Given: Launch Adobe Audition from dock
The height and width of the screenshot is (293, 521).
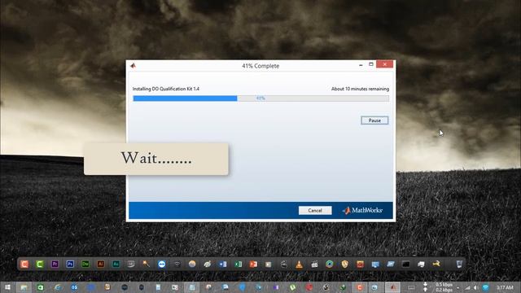Looking at the screenshot, I should pyautogui.click(x=116, y=264).
